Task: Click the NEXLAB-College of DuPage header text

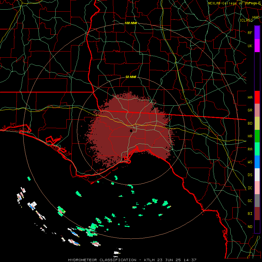Action: (x=234, y=3)
